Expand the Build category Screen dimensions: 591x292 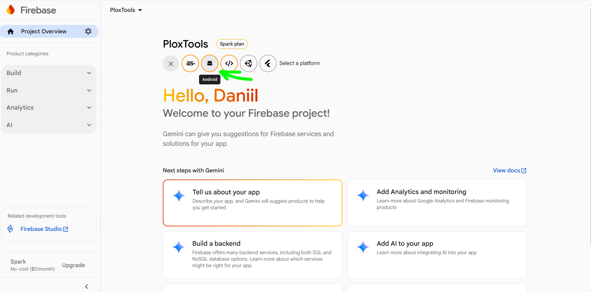(49, 73)
